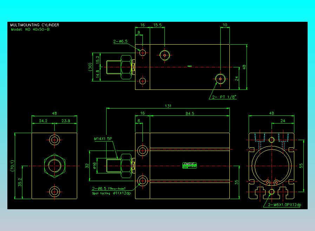
Task: Select the '2-ø6.5 ?Thru-hole?' note
Action: click(x=109, y=189)
